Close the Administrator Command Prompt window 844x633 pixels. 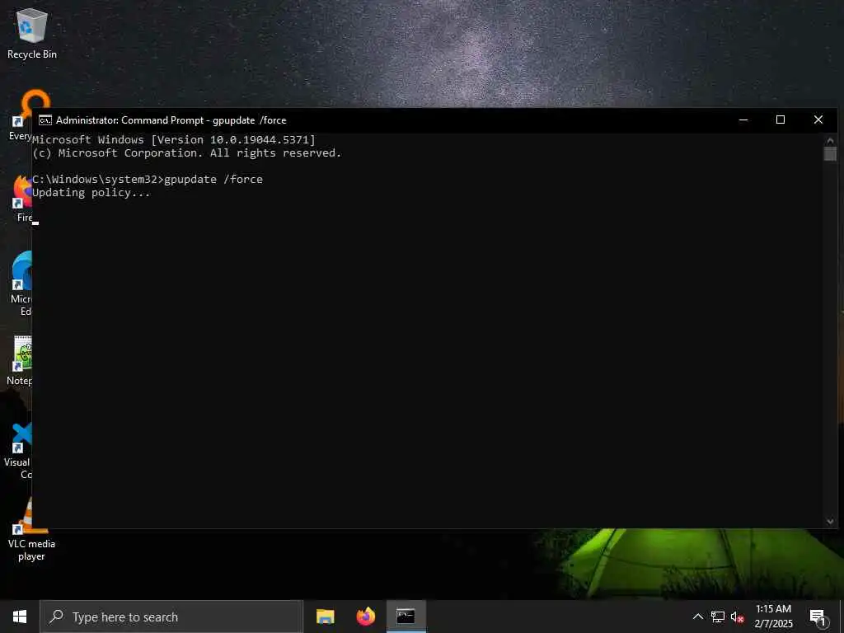coord(818,120)
